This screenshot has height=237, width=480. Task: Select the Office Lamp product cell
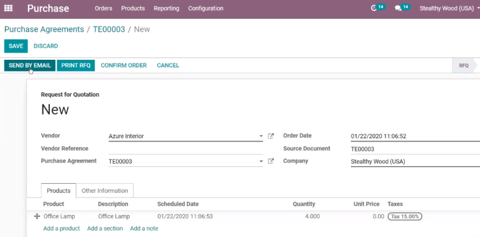tap(59, 216)
